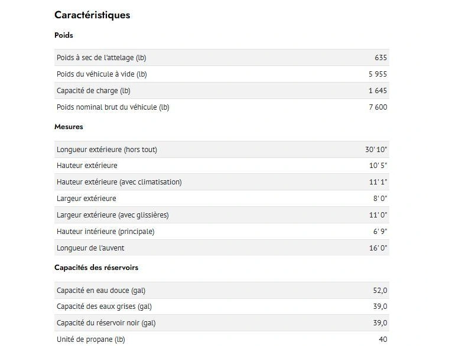
Task: Click Poids nominal brut du véhicule label
Action: pos(113,107)
